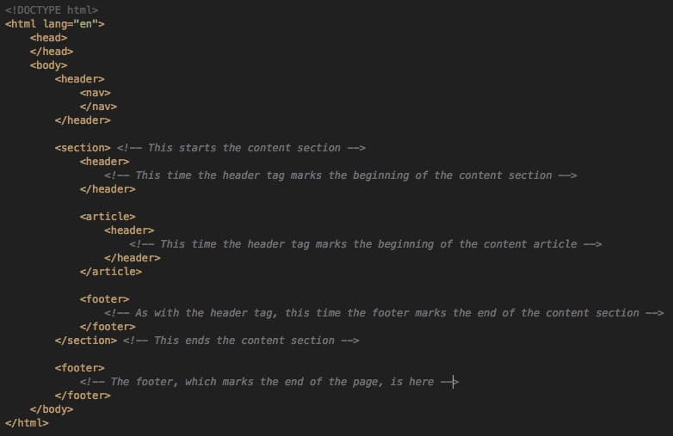The image size is (673, 436).
Task: Click the closing head tag
Action: (x=52, y=52)
